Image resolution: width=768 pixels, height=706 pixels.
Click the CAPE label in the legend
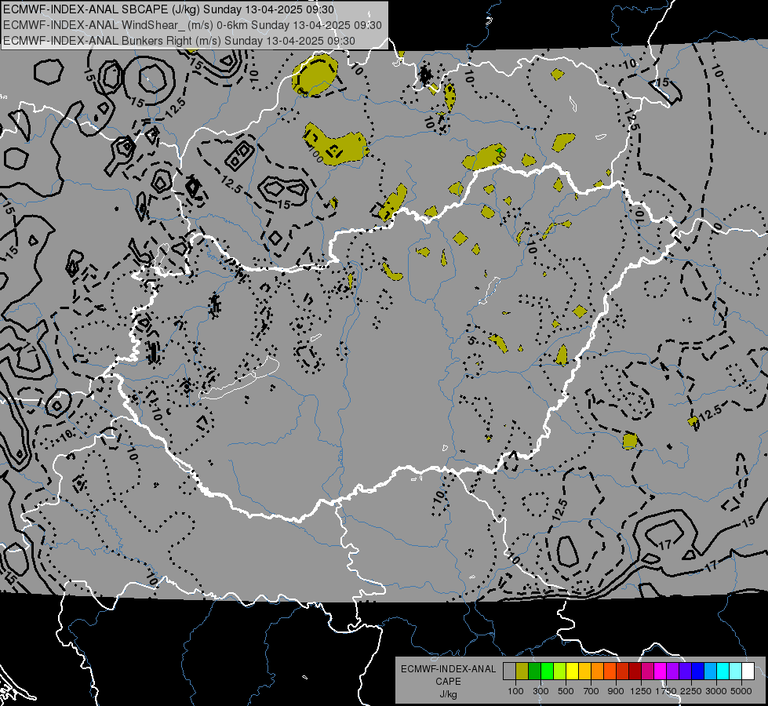(448, 681)
